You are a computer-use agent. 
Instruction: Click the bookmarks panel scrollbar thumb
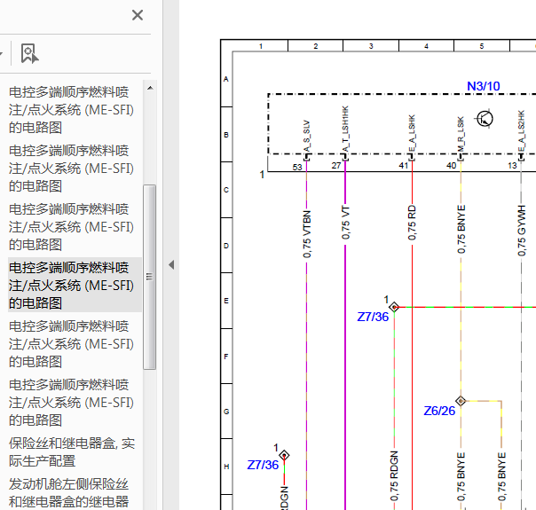[x=149, y=277]
